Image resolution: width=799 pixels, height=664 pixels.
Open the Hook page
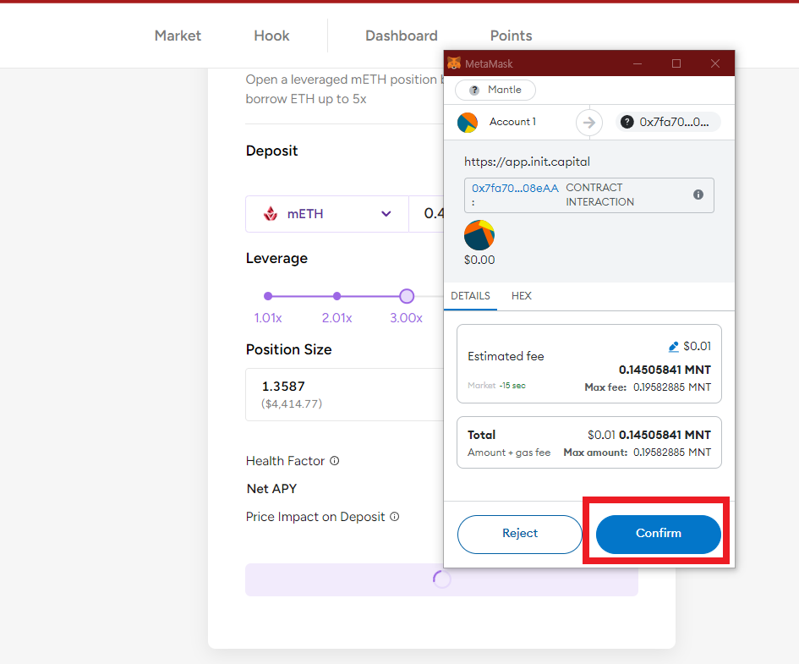[271, 36]
